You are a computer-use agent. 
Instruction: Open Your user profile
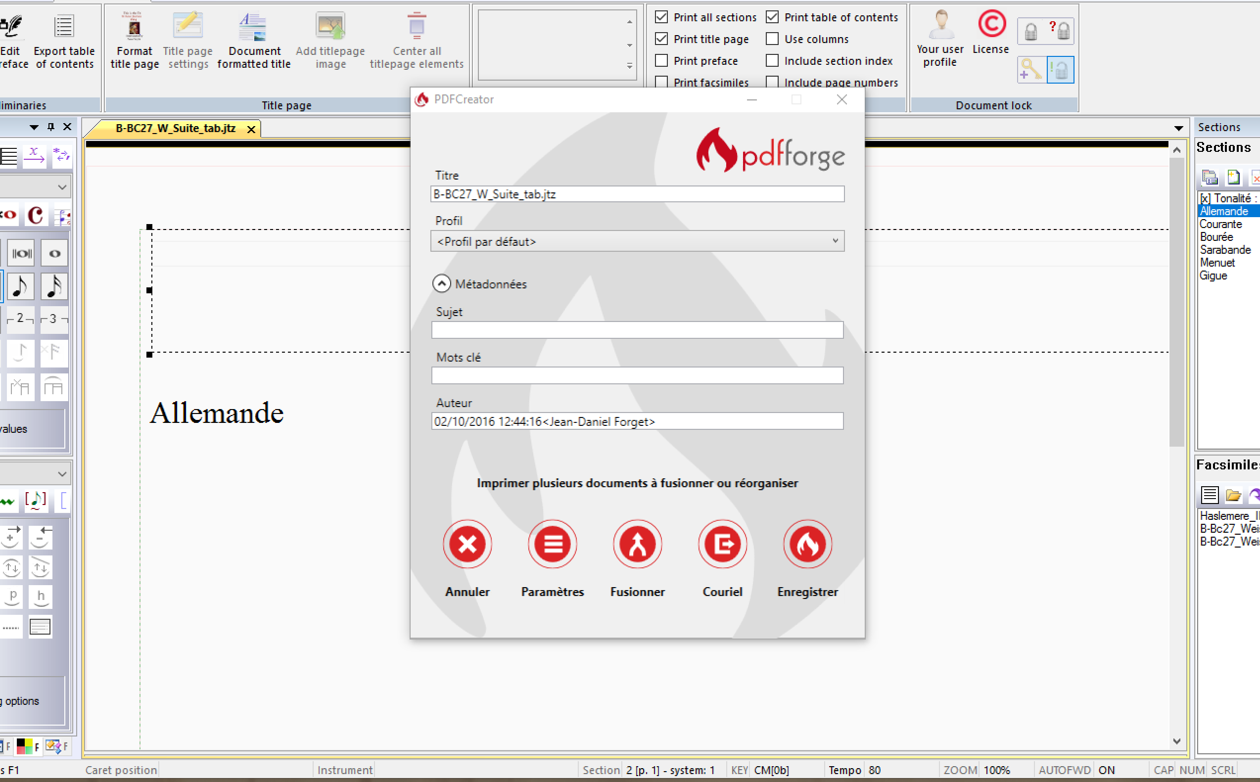click(x=940, y=26)
